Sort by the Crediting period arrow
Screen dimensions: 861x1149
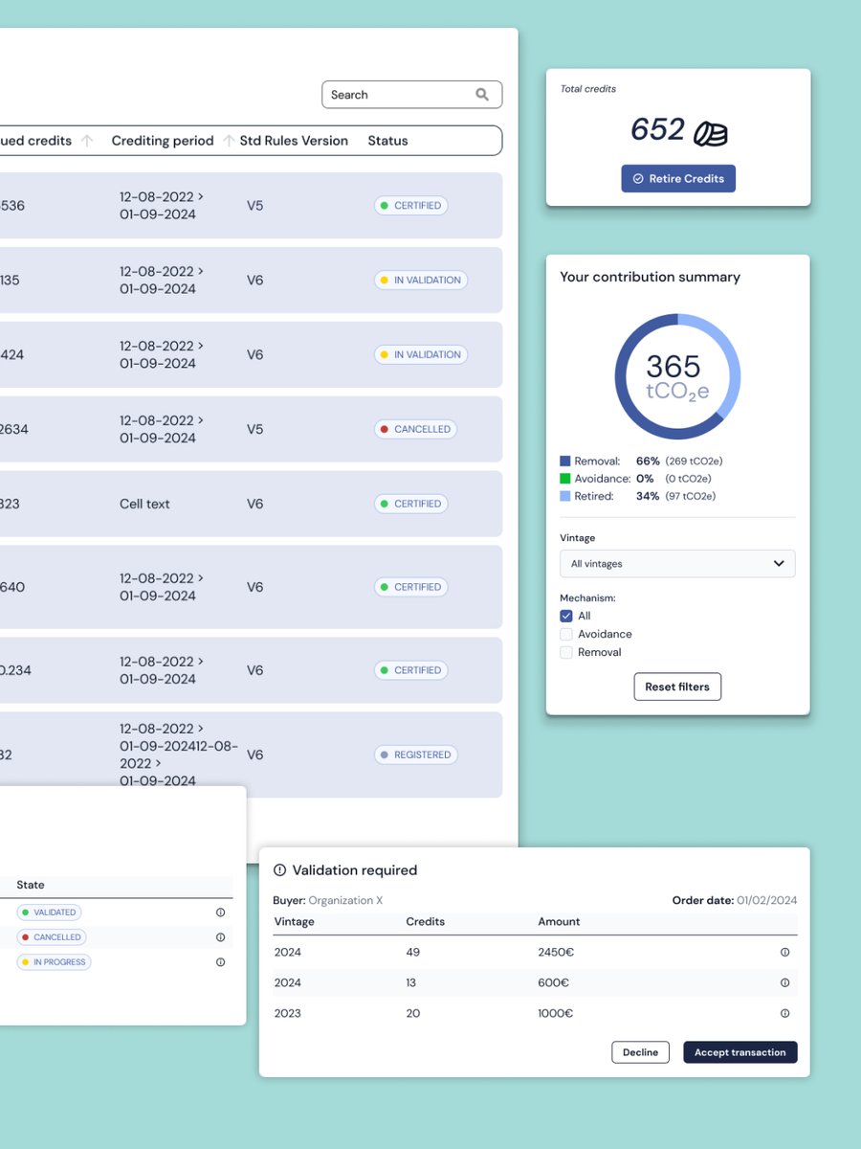click(x=229, y=140)
